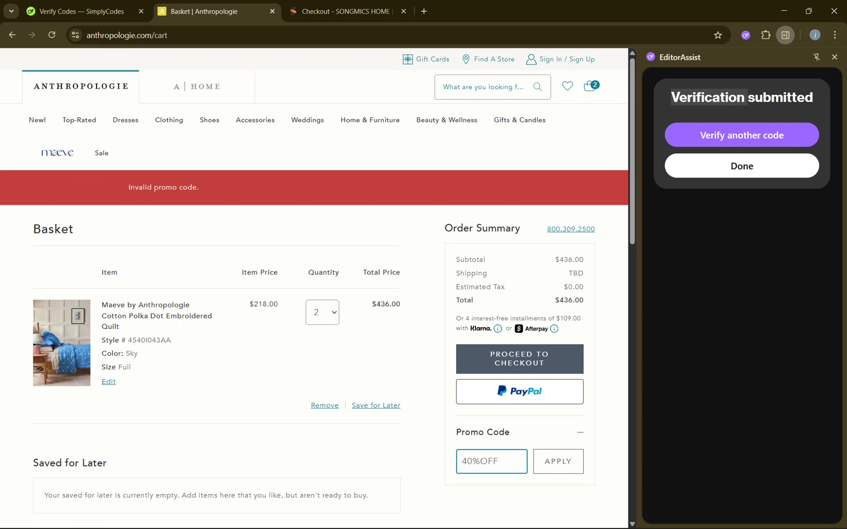
Task: Open the Top-Rated menu
Action: pyautogui.click(x=79, y=120)
